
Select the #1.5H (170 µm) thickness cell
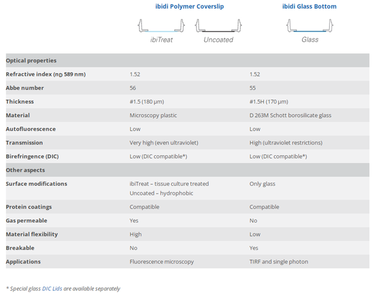pyautogui.click(x=269, y=102)
